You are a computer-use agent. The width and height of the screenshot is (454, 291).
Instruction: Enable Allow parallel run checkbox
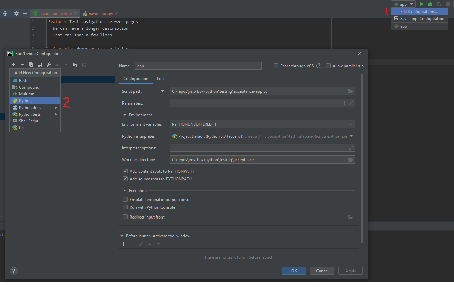pos(328,66)
